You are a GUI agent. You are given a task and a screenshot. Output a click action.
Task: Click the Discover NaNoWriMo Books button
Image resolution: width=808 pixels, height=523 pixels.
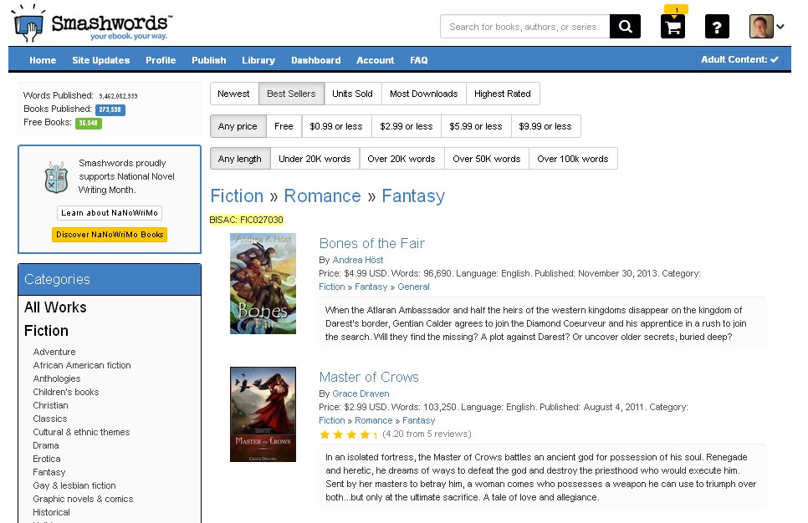(109, 235)
